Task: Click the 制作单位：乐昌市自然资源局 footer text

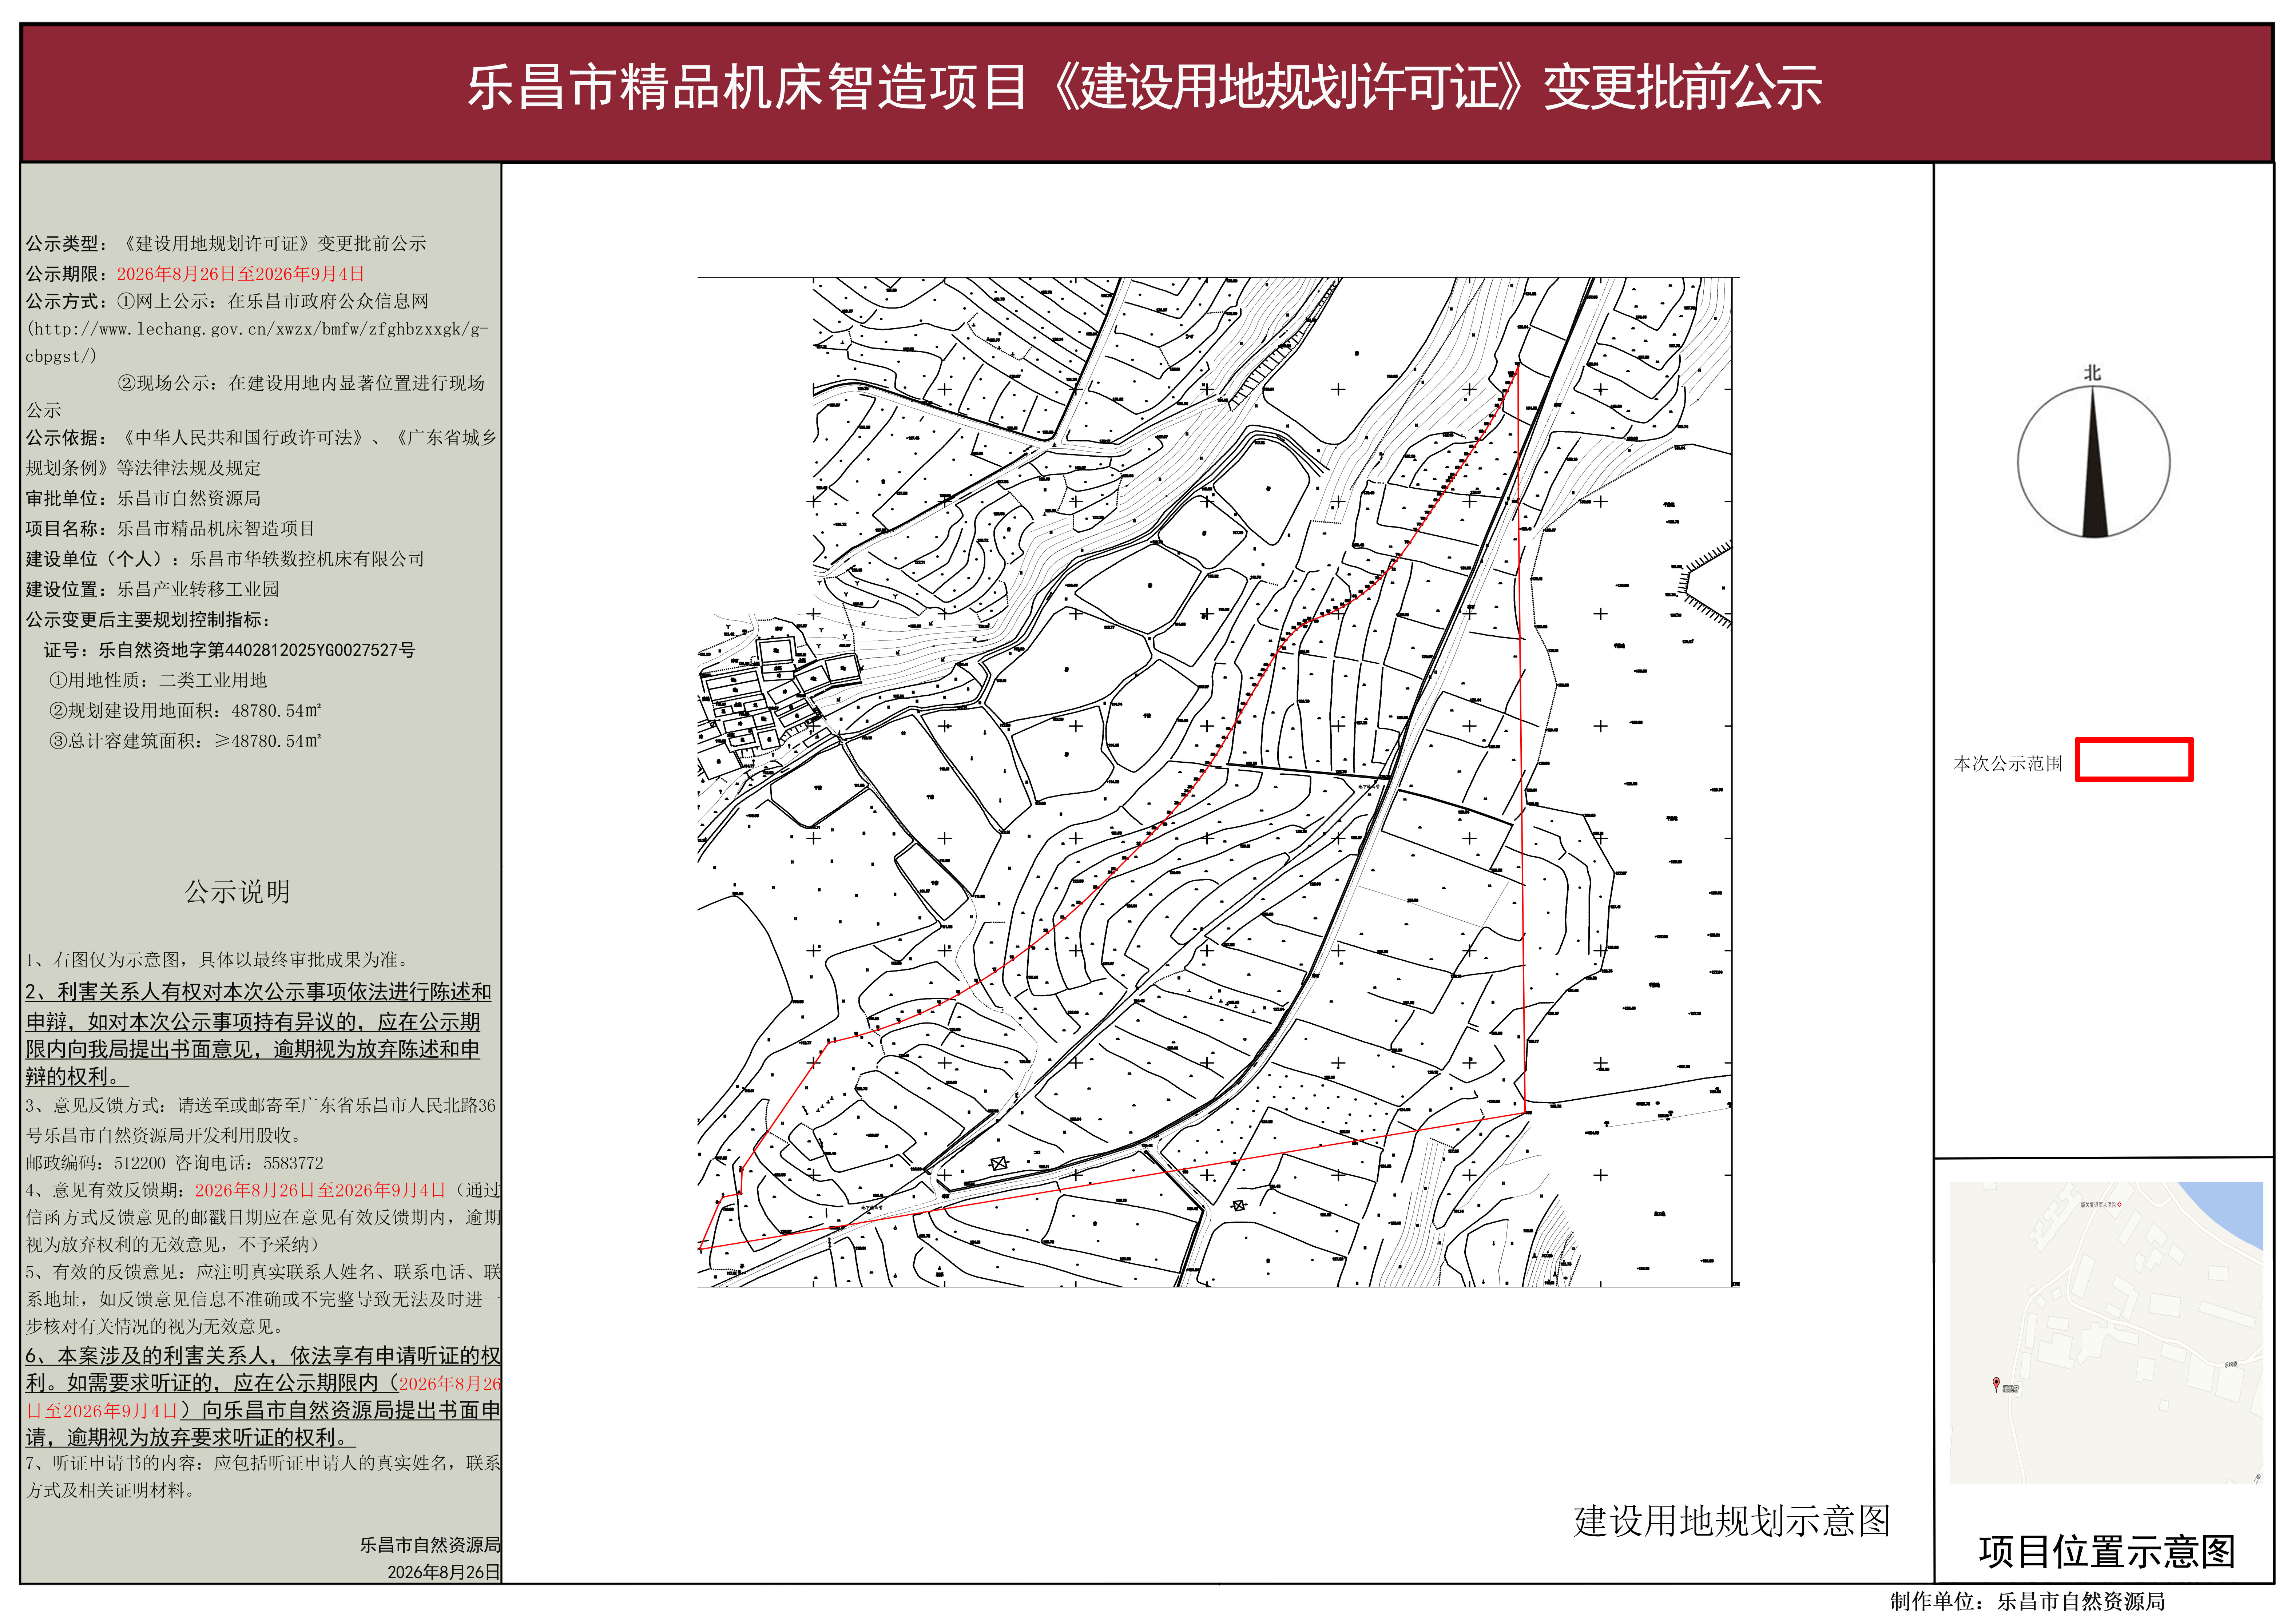Action: point(2027,1602)
